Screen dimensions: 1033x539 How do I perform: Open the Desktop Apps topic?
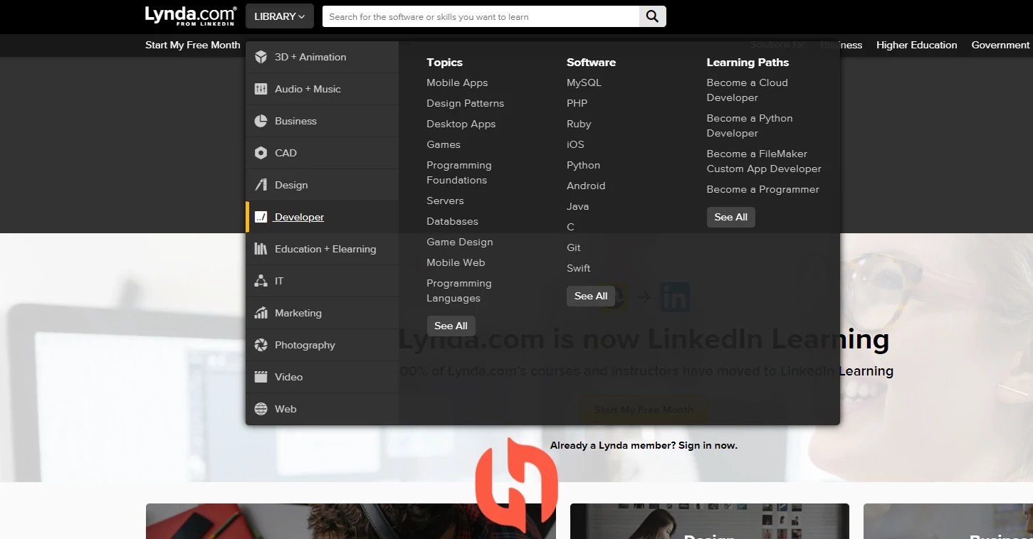(x=461, y=124)
